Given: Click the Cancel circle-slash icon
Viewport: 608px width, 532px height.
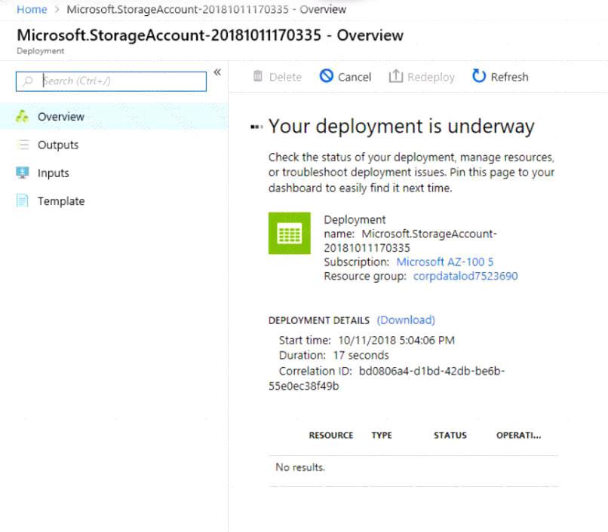Looking at the screenshot, I should (x=326, y=76).
